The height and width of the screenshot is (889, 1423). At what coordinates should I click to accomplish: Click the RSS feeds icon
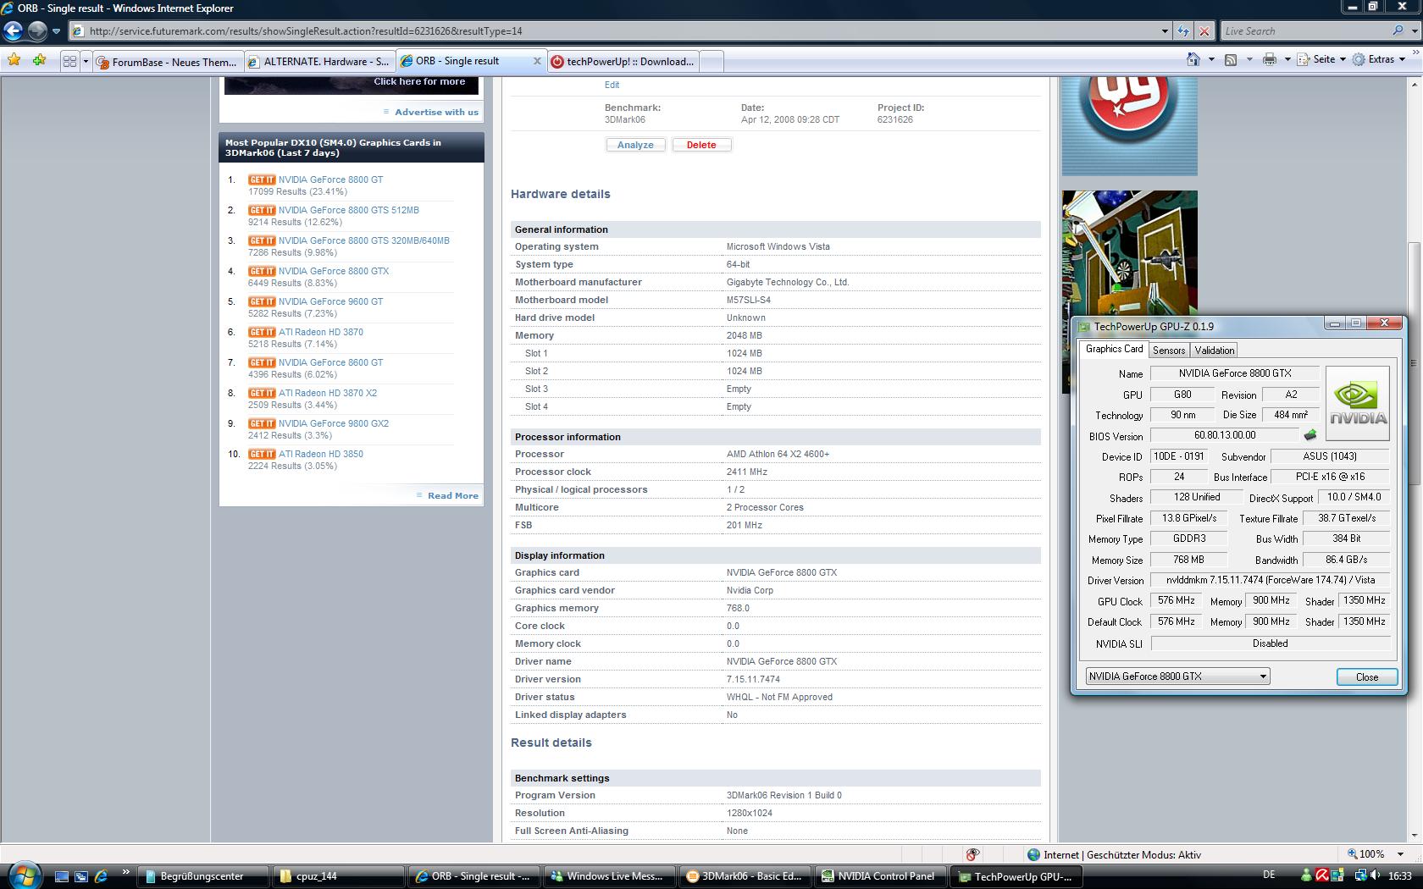click(1231, 59)
